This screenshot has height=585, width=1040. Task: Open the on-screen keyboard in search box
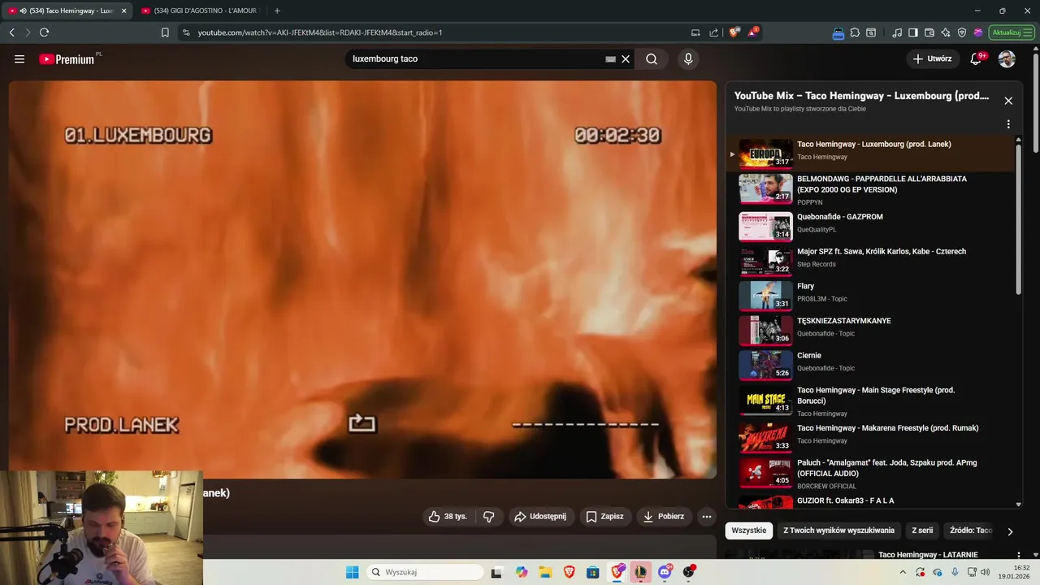coord(610,58)
